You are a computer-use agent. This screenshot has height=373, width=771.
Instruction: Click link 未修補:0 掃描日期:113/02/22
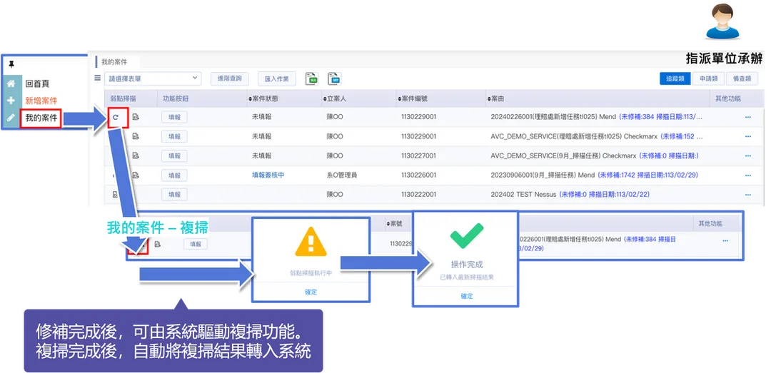[x=604, y=195]
